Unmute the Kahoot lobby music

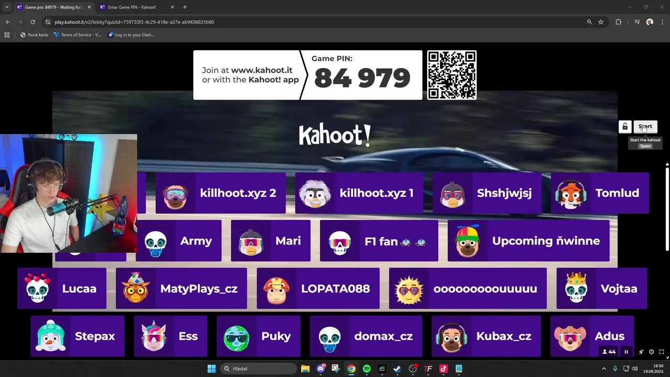pos(641,352)
